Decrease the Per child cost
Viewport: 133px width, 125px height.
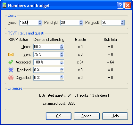click(81, 24)
